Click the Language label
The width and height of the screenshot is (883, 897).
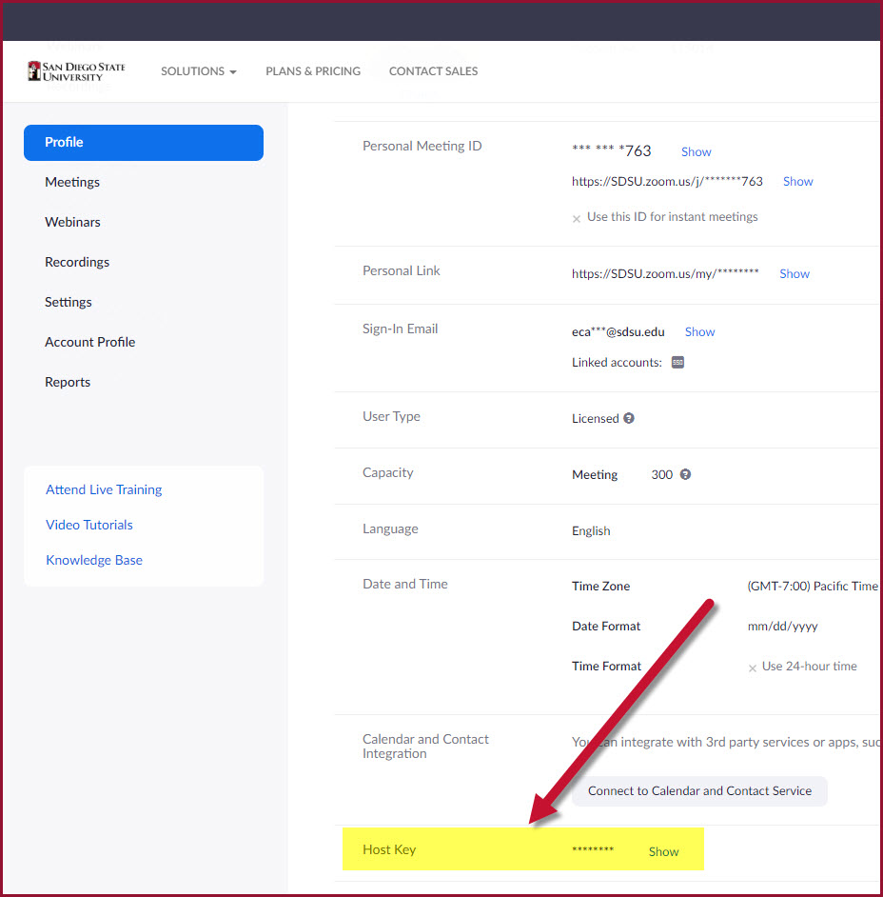[x=390, y=528]
